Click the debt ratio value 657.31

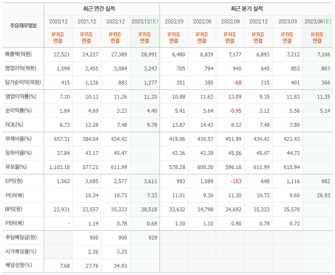pyautogui.click(x=62, y=139)
